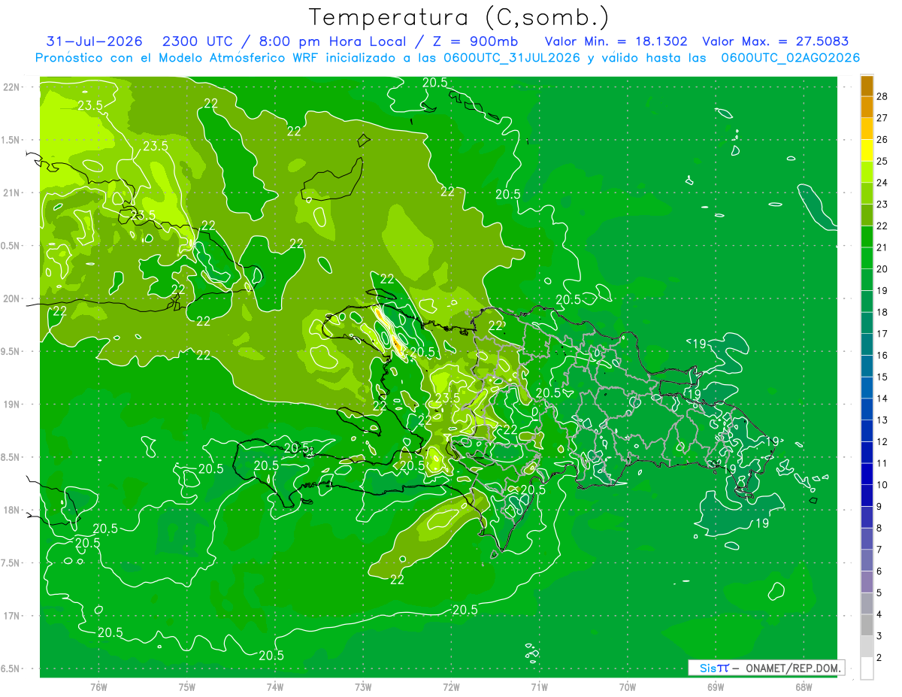The image size is (902, 697).
Task: Select the '8.5N' latitude axis label
Action: pos(11,457)
